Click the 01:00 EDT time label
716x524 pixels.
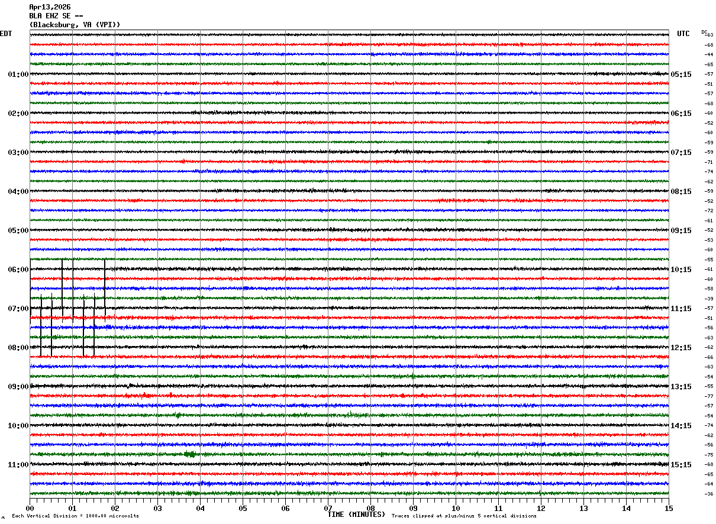(x=18, y=75)
